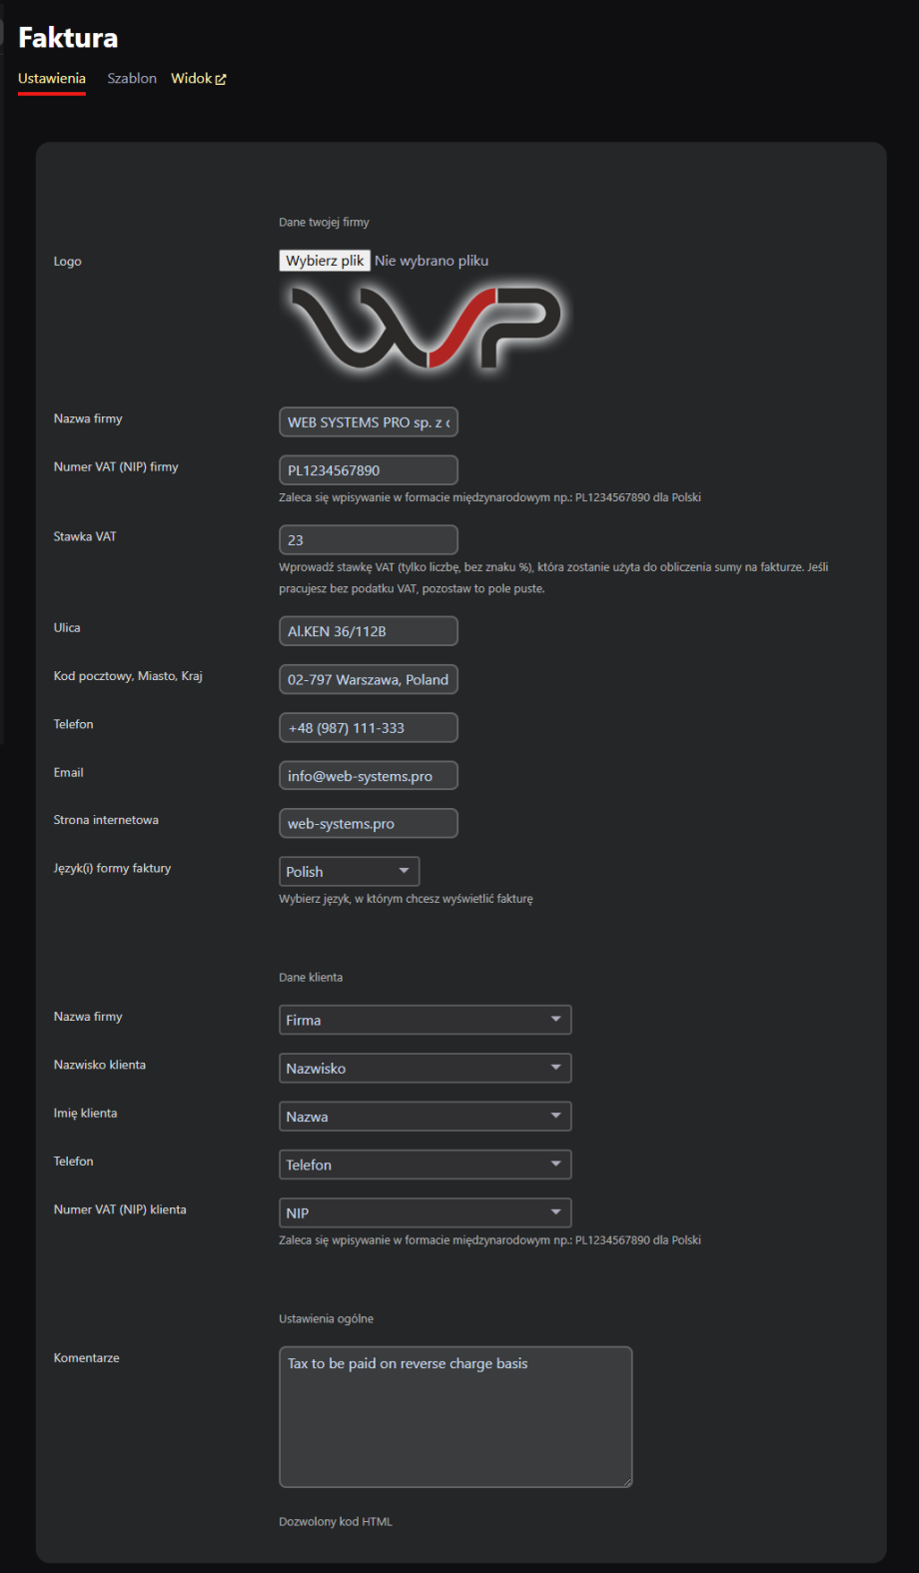This screenshot has height=1573, width=919.
Task: Expand the client Telefon field dropdown
Action: [425, 1165]
